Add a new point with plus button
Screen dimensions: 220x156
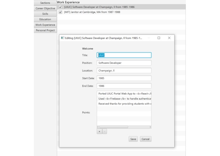pos(99,131)
